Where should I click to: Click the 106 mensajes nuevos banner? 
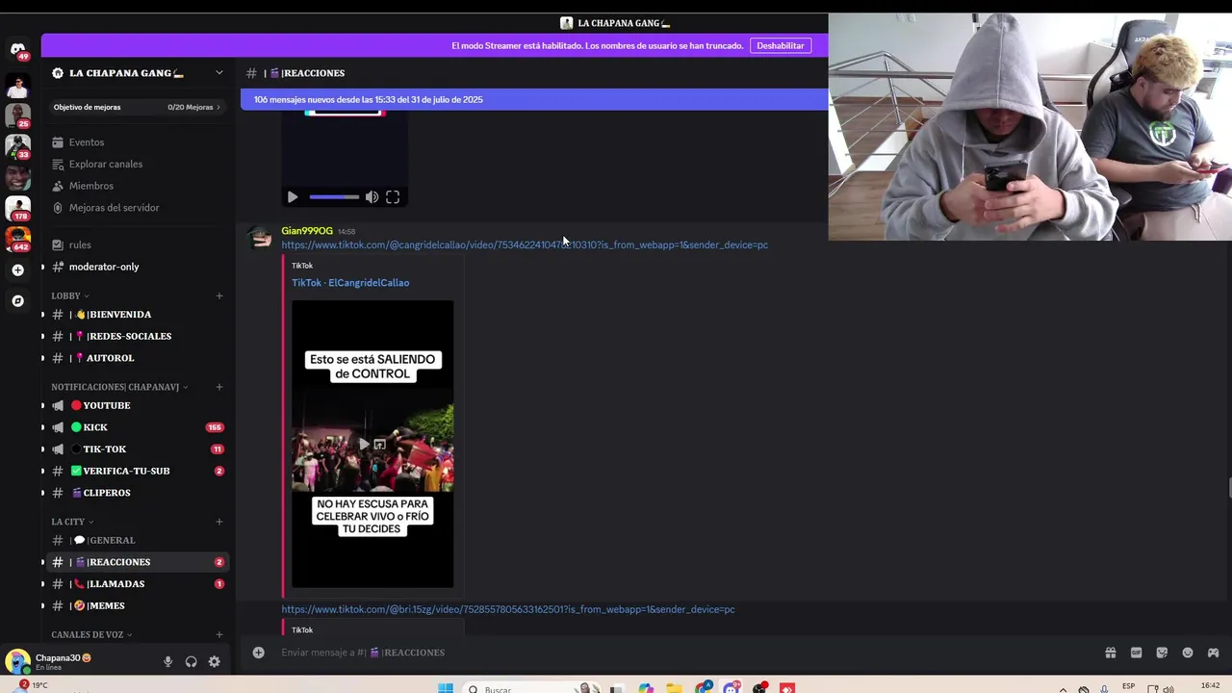tap(533, 99)
